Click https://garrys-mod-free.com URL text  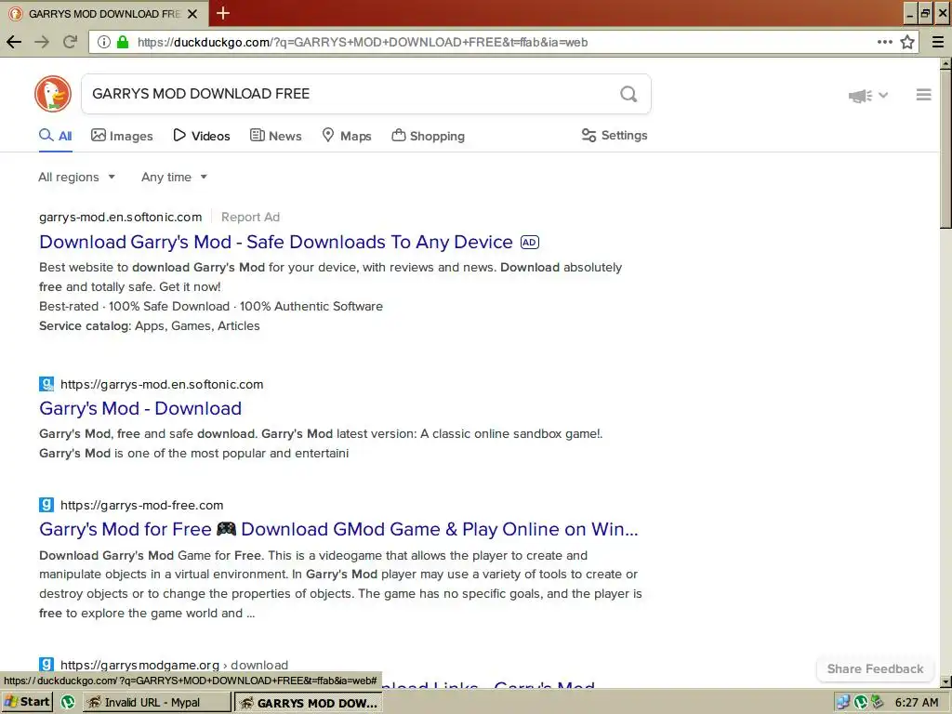click(x=141, y=505)
